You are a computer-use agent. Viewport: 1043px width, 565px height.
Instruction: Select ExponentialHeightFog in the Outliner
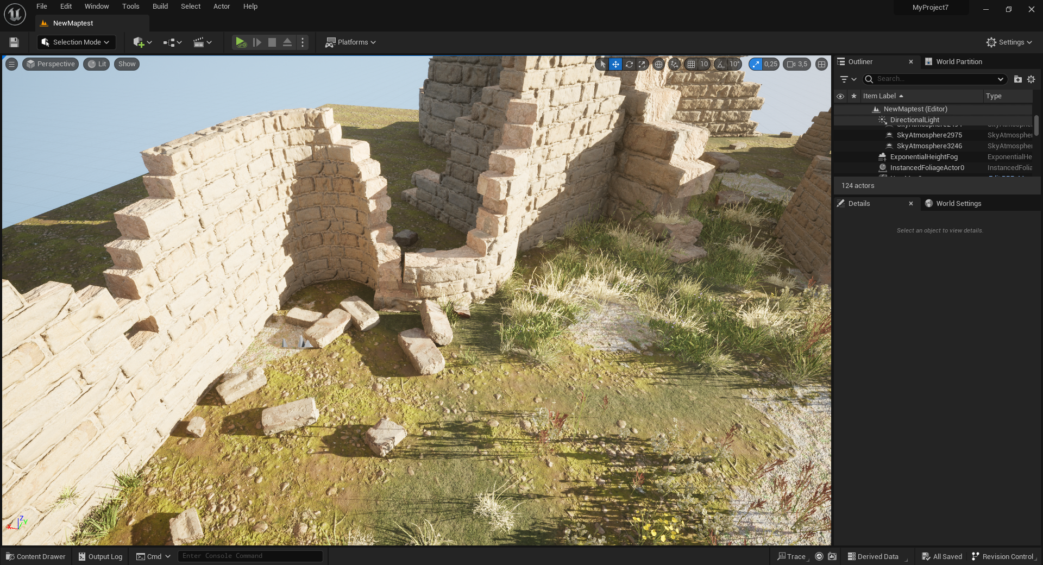[x=933, y=157]
